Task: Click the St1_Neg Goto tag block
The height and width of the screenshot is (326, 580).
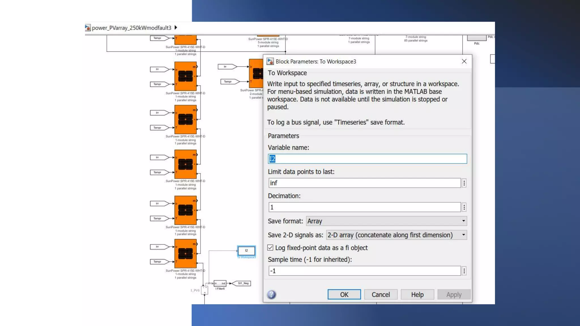Action: [x=242, y=283]
